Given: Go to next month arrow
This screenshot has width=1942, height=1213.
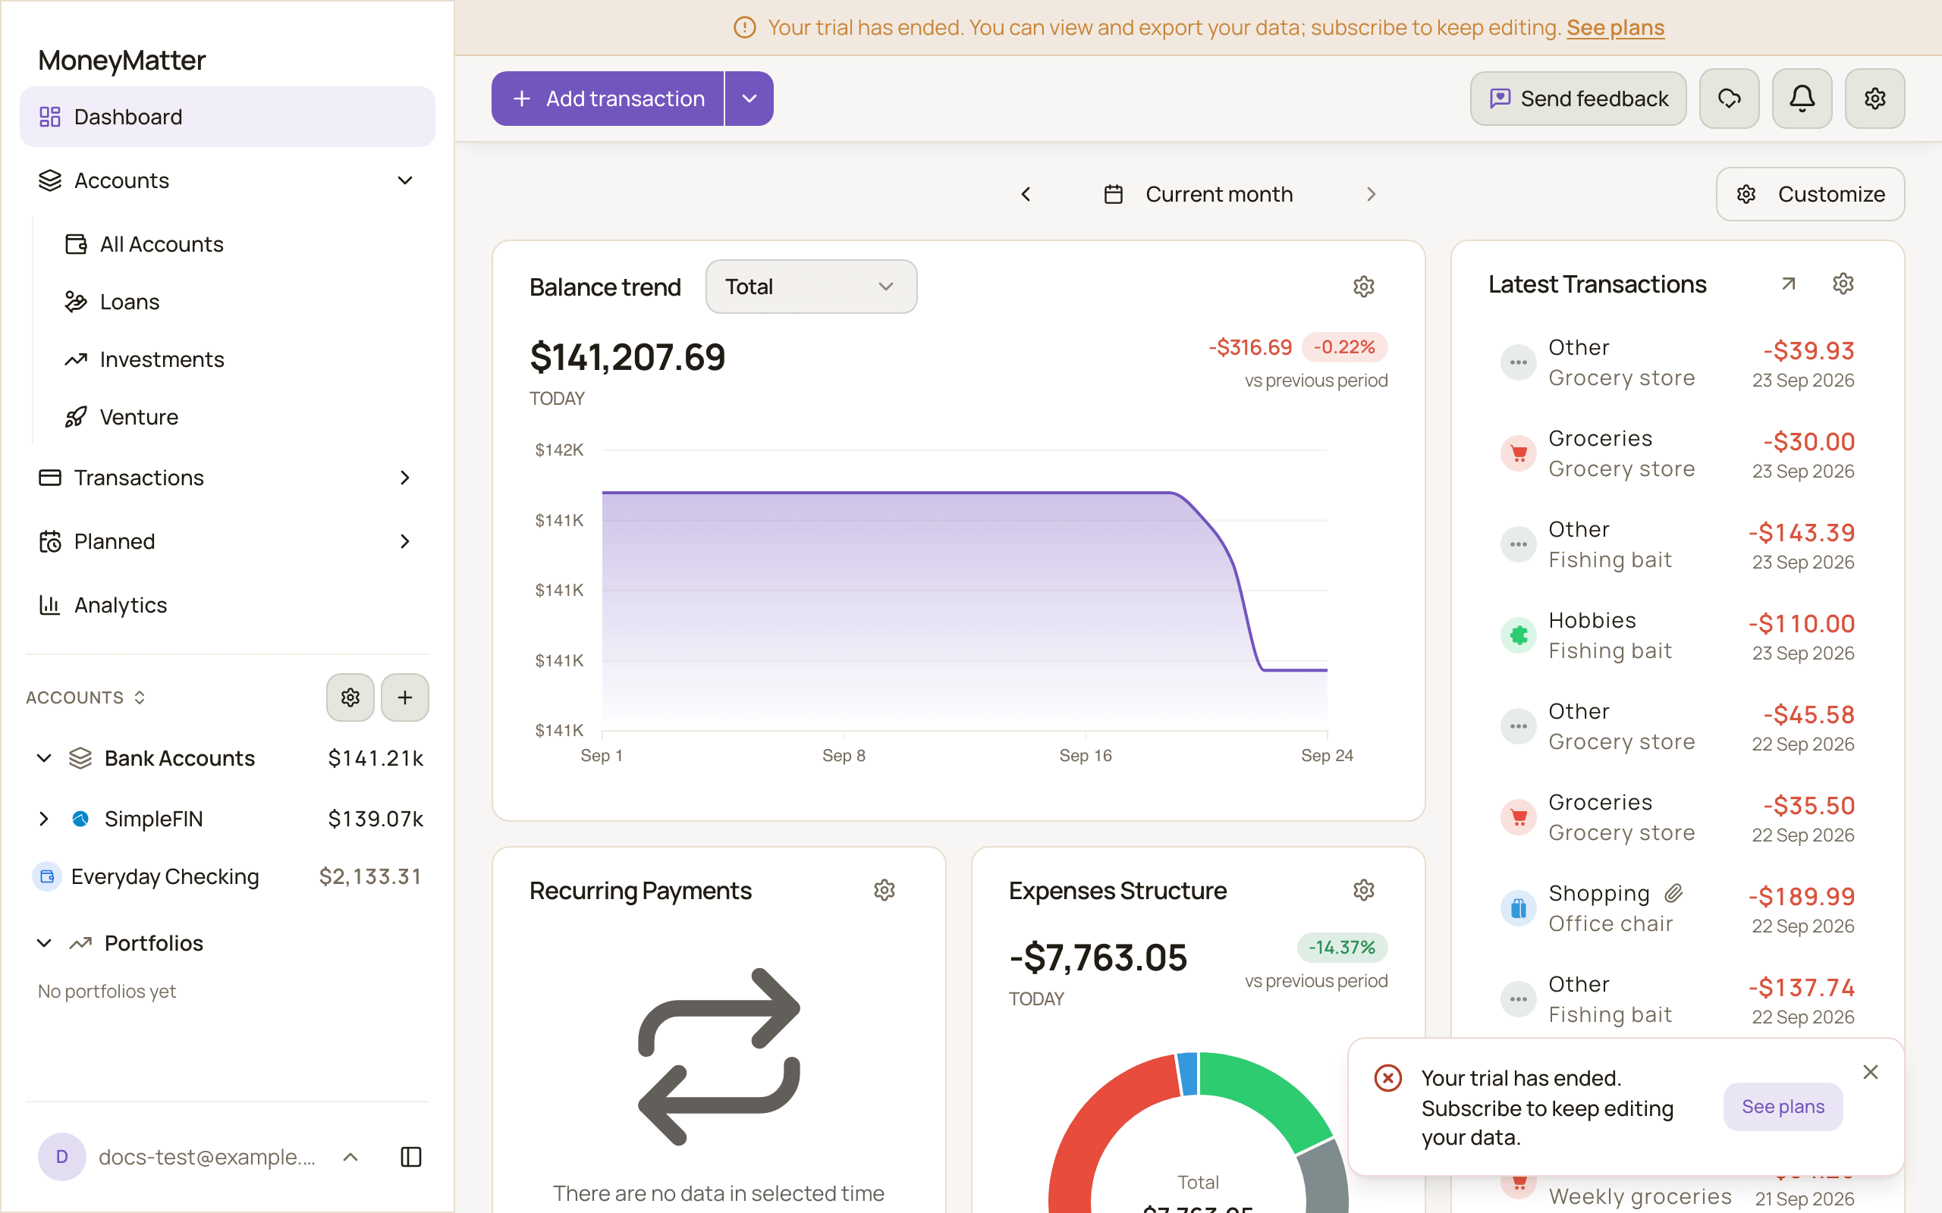Looking at the screenshot, I should [1372, 194].
